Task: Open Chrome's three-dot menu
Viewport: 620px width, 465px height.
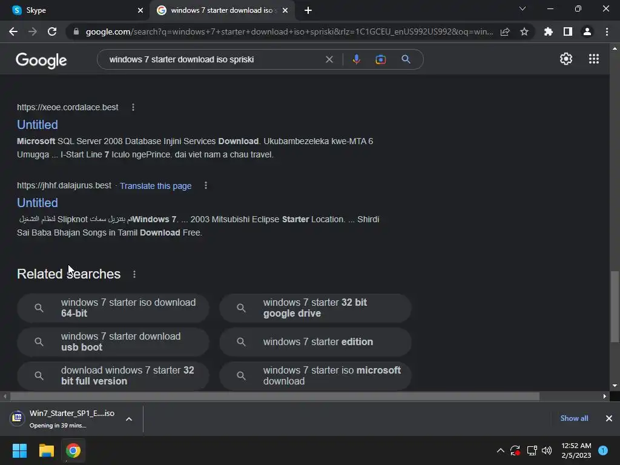Action: click(x=607, y=31)
